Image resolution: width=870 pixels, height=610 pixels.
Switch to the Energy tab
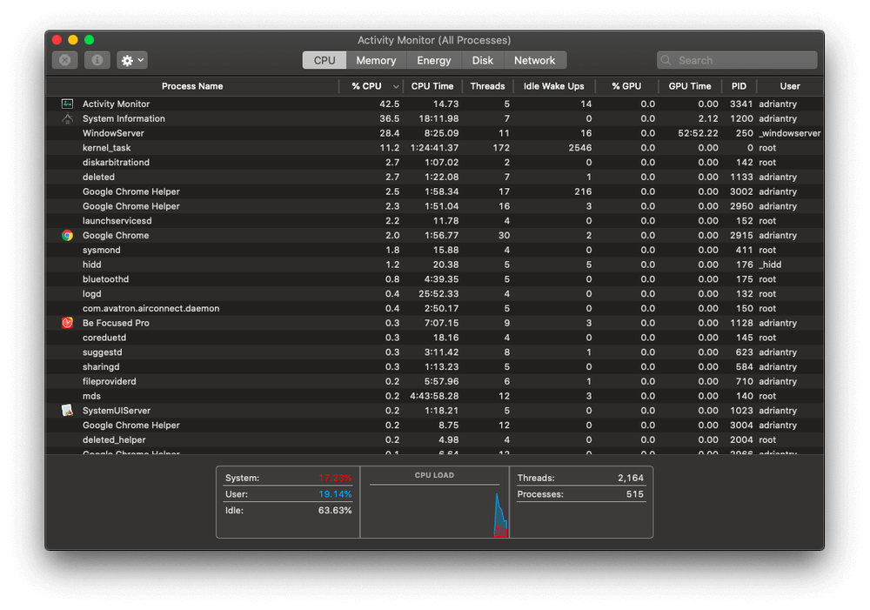coord(434,60)
